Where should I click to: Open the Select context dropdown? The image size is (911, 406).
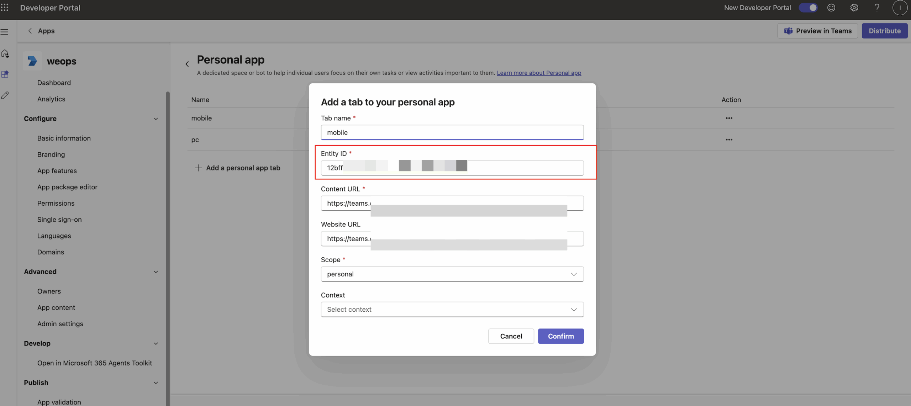tap(452, 309)
